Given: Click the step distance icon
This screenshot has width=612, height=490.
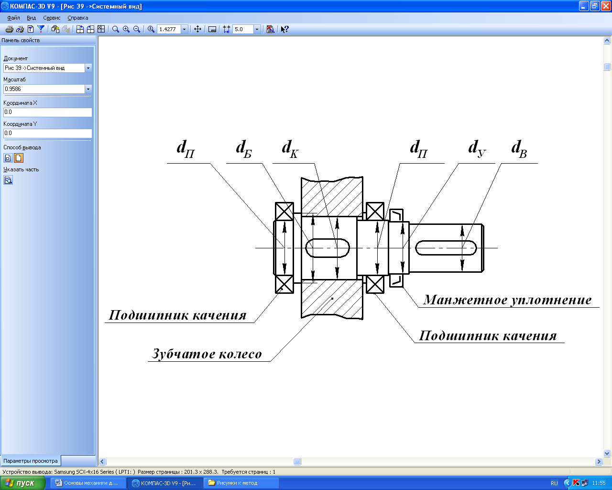Looking at the screenshot, I should [x=227, y=29].
